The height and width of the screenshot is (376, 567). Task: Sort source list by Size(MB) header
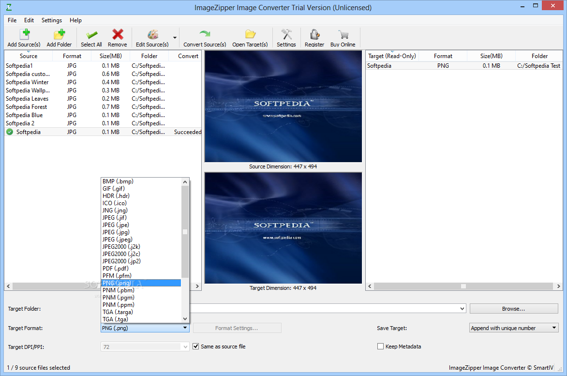coord(111,56)
